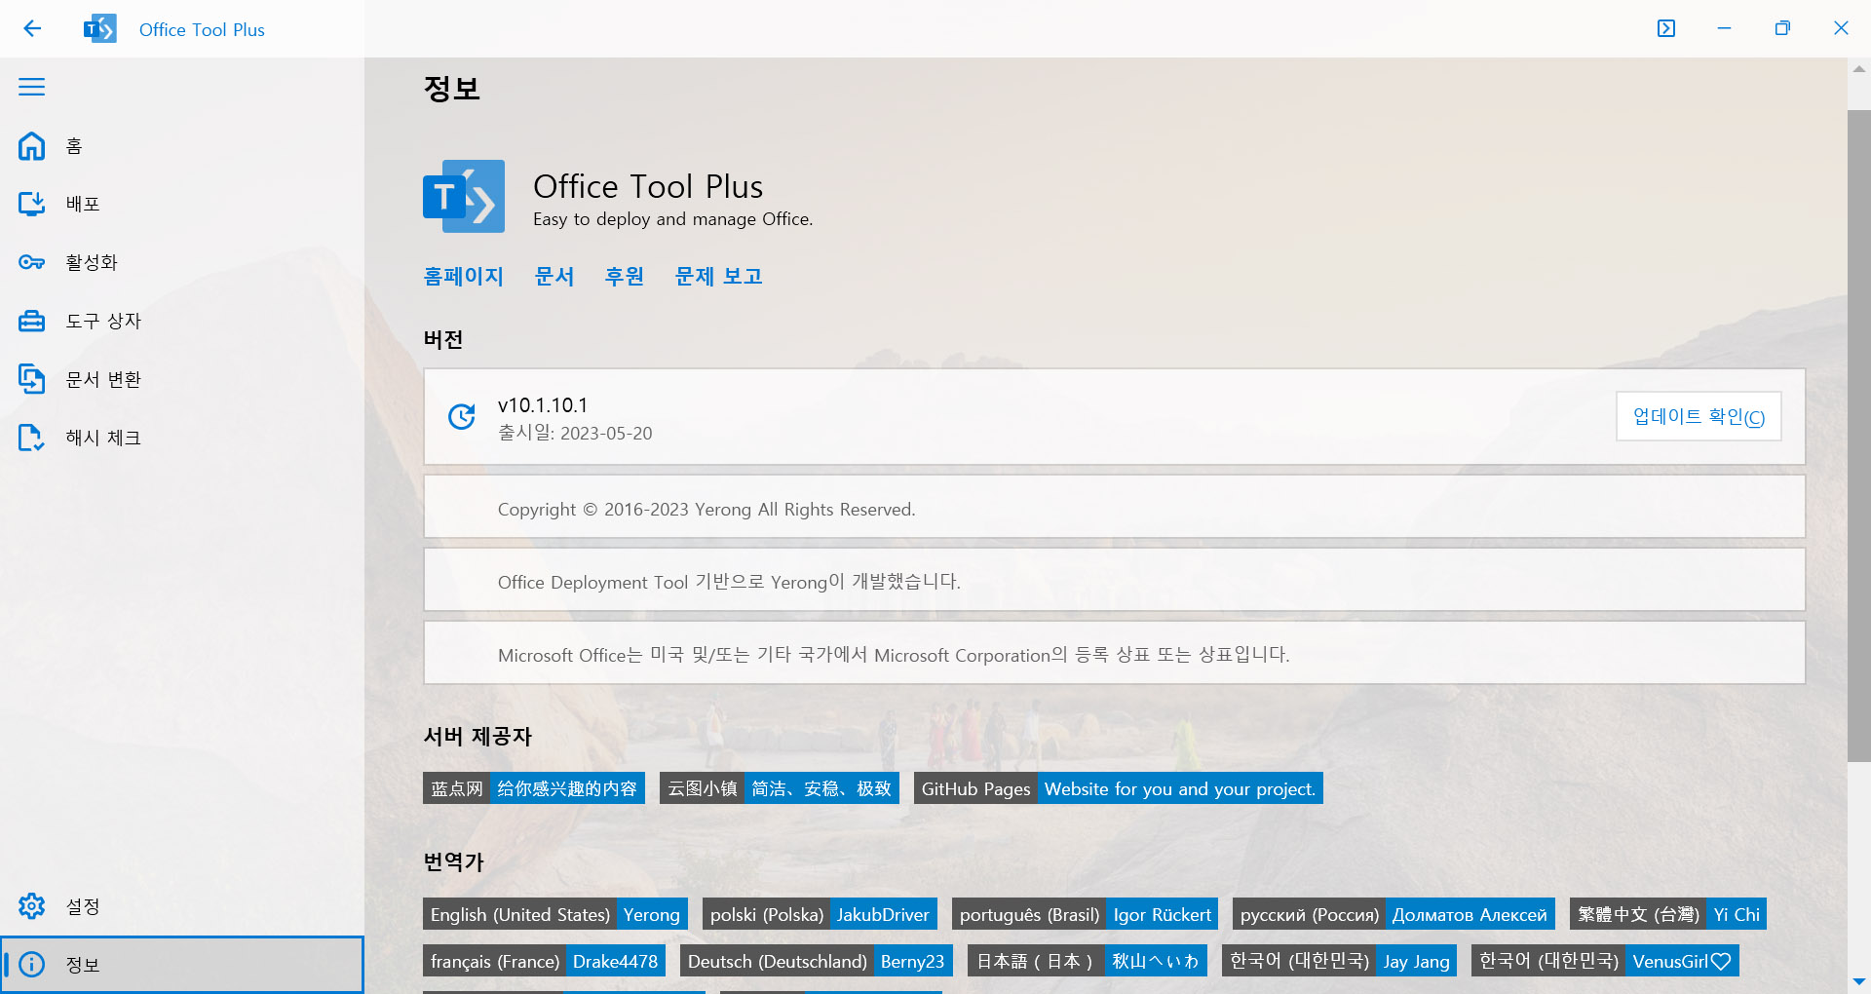Click the 蓝点网 server provider badge

(x=534, y=788)
